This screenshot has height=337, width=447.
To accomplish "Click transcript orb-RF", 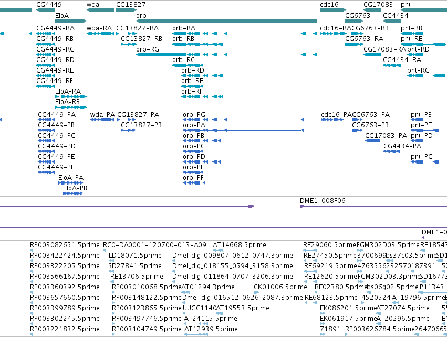I will click(192, 91).
